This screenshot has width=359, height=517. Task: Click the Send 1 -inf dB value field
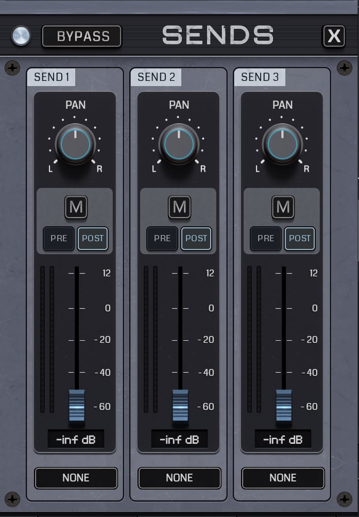pos(76,439)
